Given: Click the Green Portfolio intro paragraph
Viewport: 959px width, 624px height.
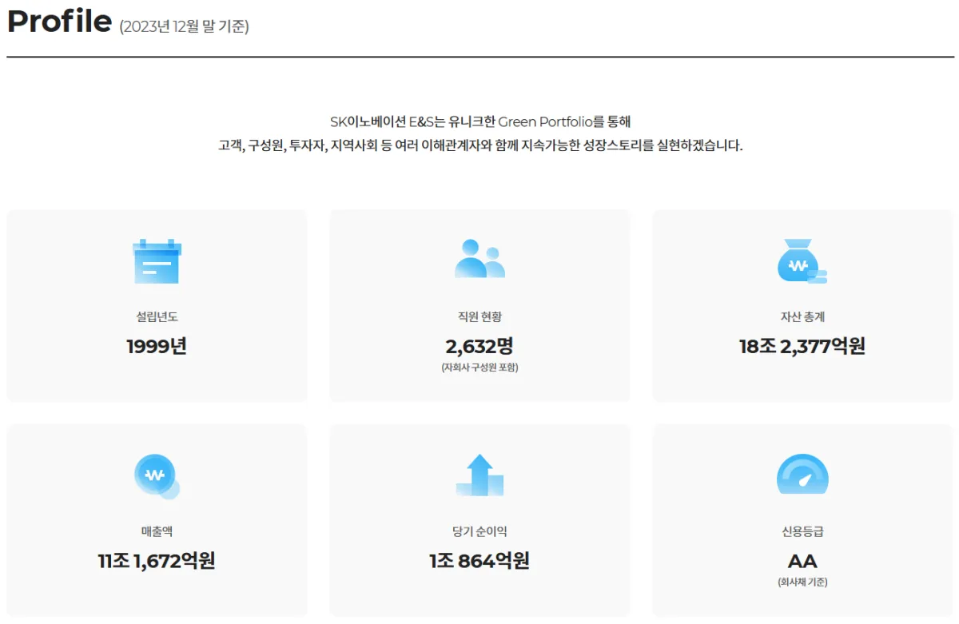Looking at the screenshot, I should pos(479,134).
